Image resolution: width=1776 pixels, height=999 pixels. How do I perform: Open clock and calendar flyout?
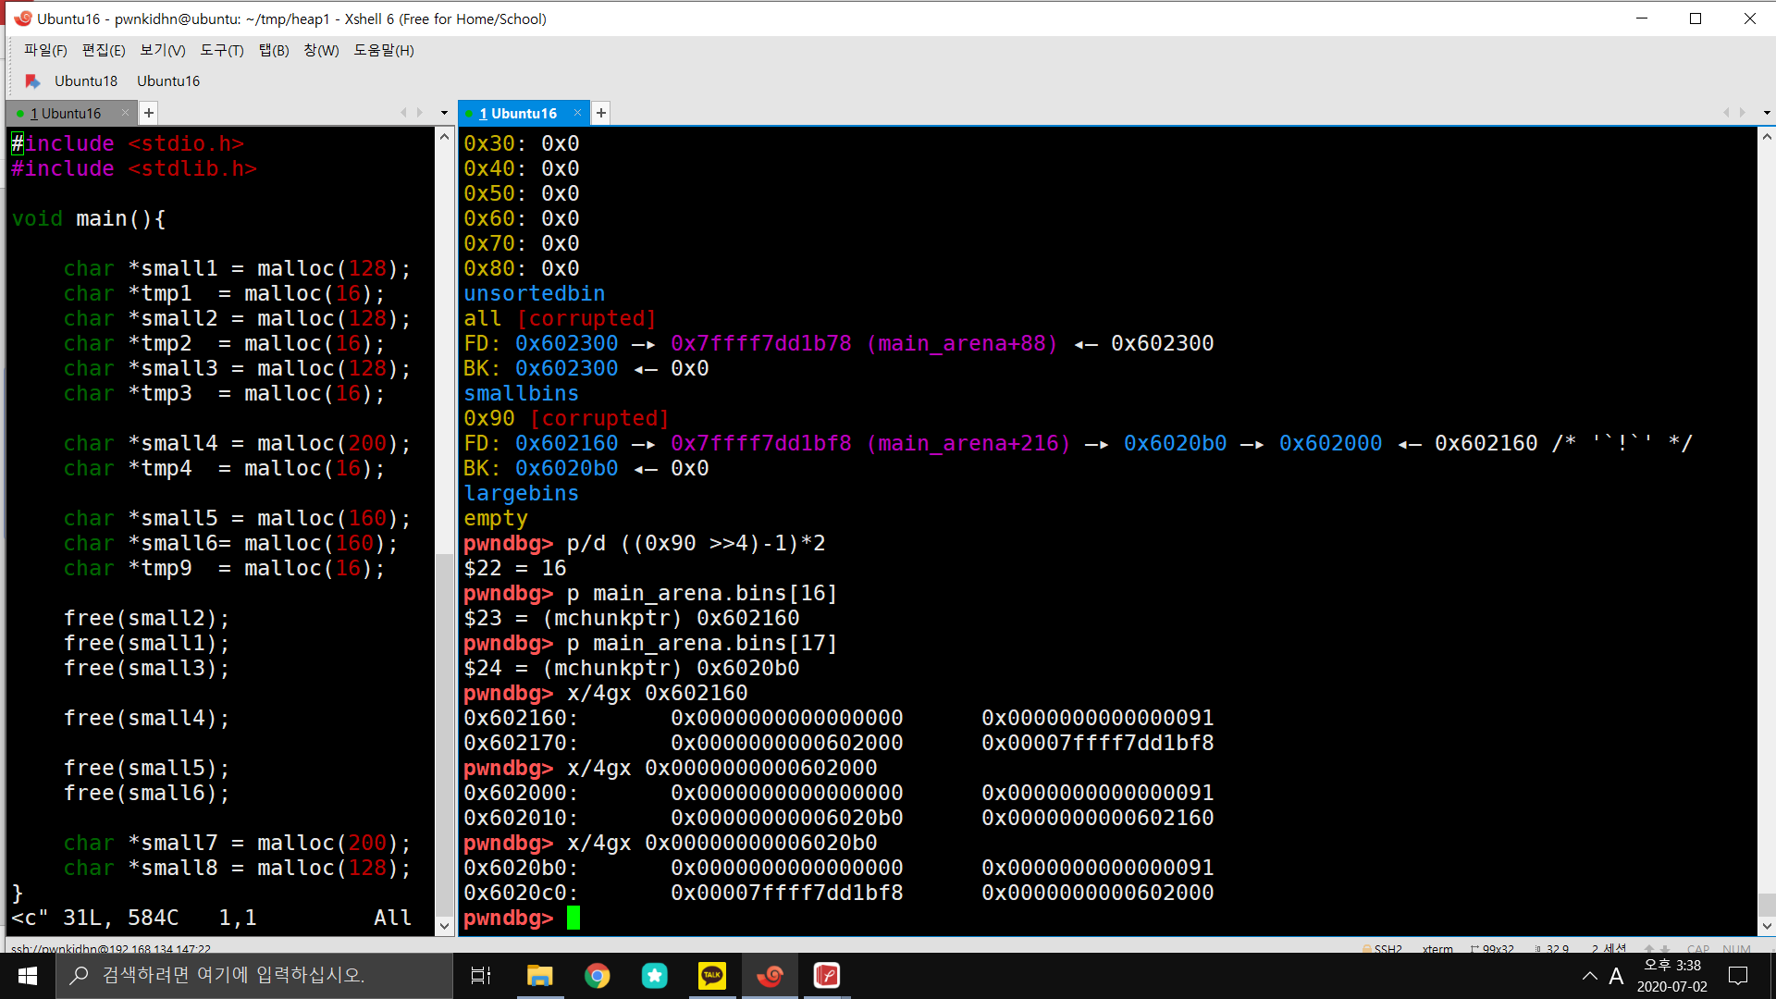pyautogui.click(x=1671, y=976)
